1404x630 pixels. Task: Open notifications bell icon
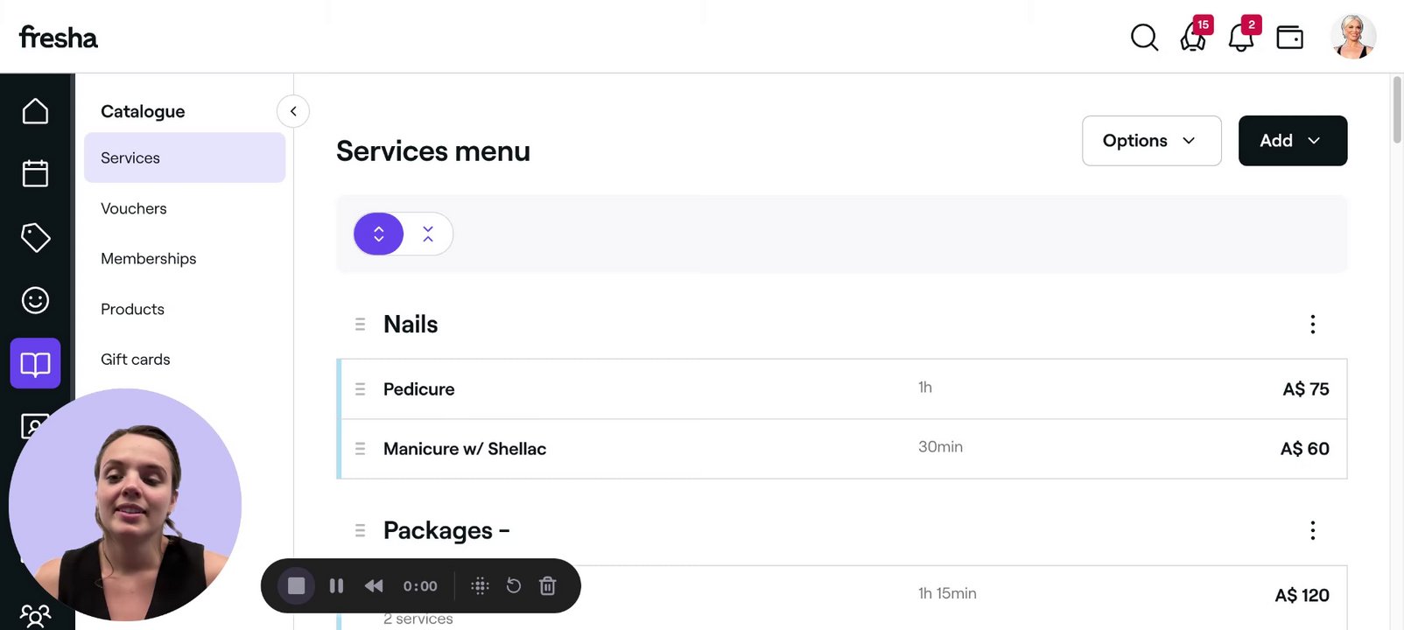[1241, 38]
